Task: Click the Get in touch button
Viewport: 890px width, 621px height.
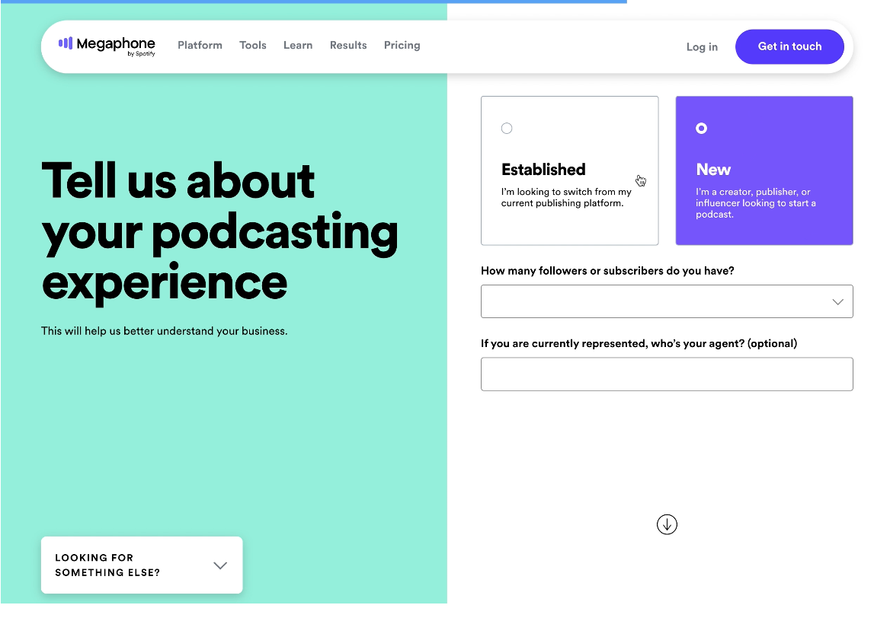Action: [x=789, y=46]
